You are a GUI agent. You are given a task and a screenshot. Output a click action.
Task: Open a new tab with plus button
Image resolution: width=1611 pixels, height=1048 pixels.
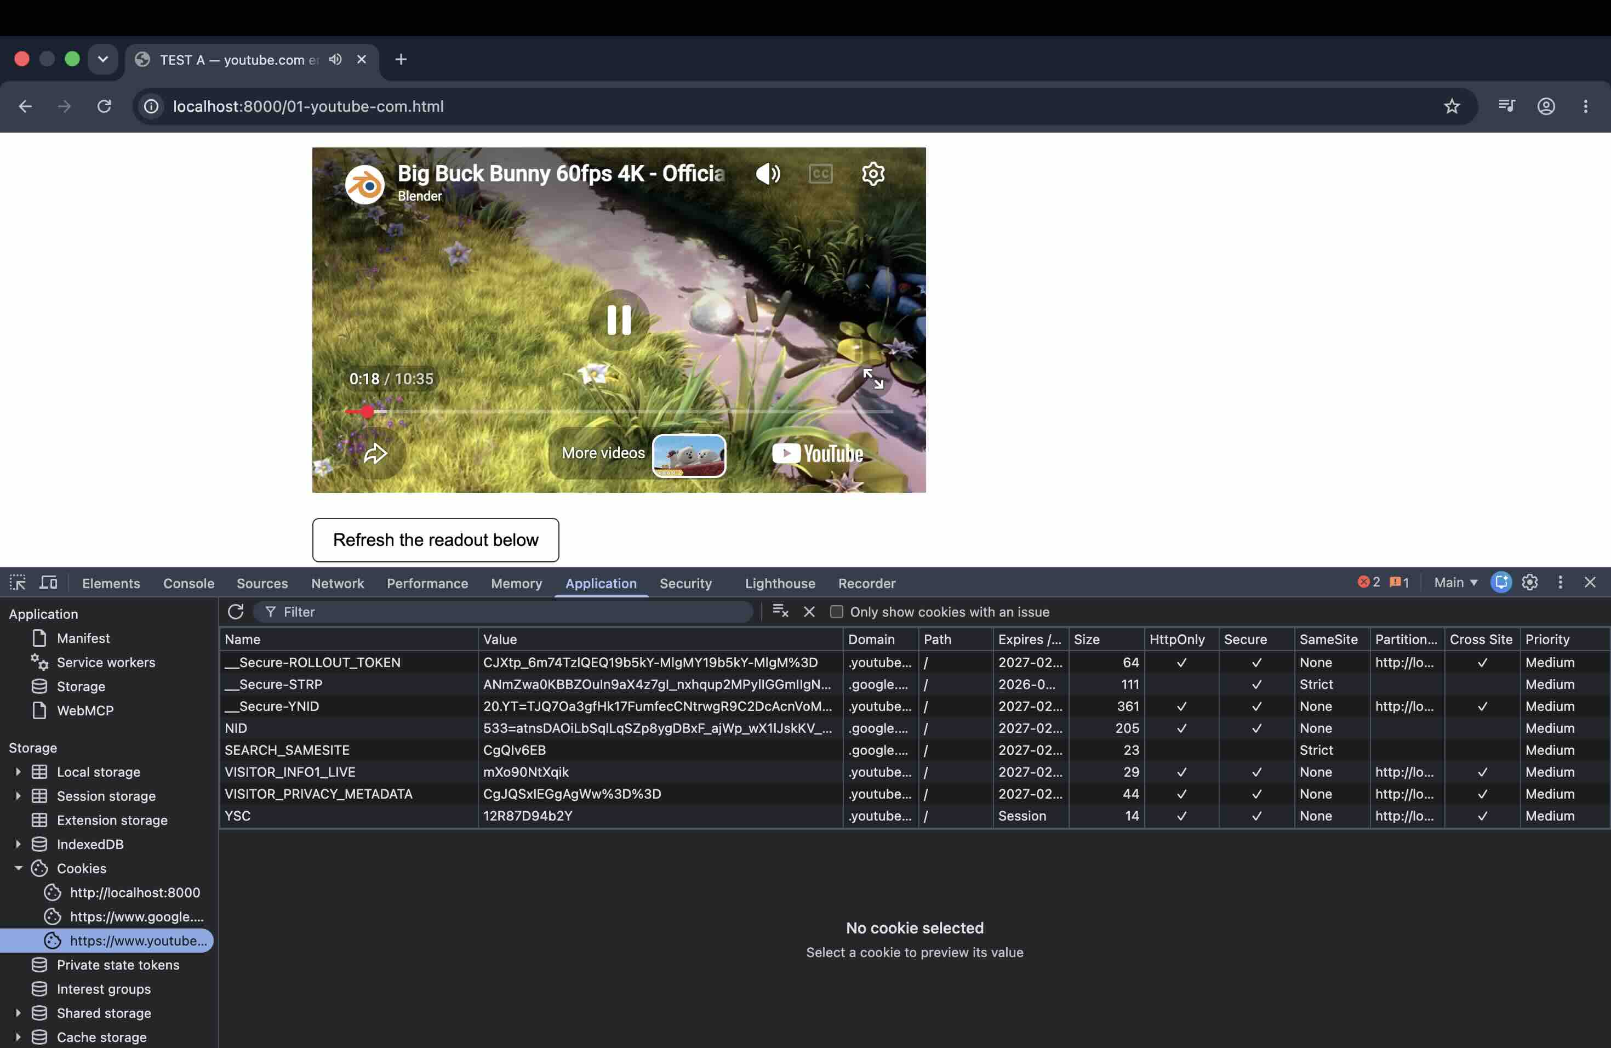(401, 60)
